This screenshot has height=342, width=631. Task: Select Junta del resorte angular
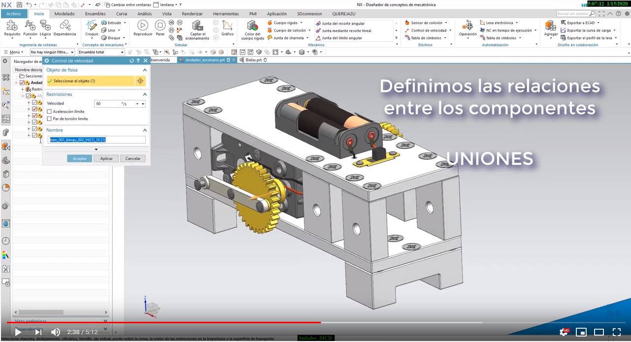point(340,23)
